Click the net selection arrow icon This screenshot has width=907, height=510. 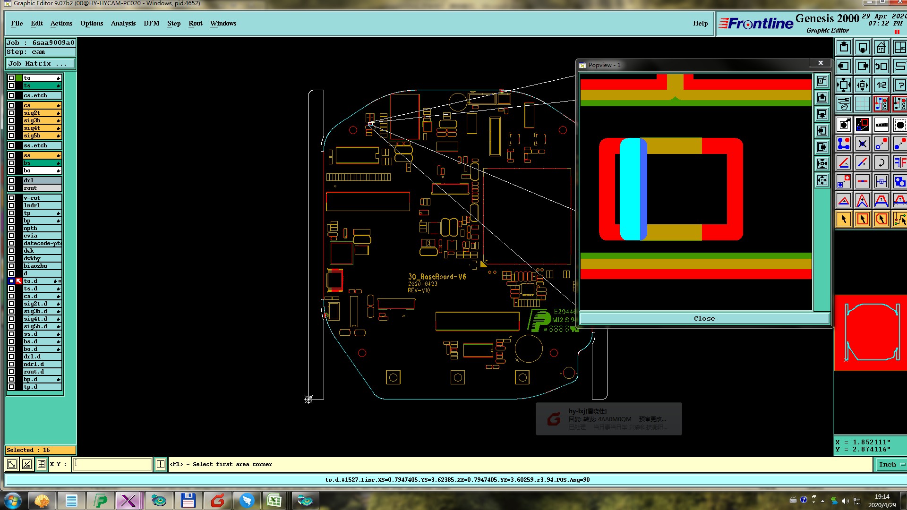click(x=899, y=219)
